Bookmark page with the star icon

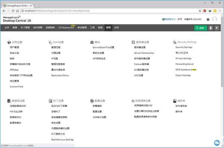point(200,11)
